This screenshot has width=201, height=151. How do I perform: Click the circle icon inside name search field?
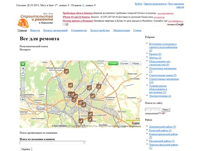pos(84,143)
